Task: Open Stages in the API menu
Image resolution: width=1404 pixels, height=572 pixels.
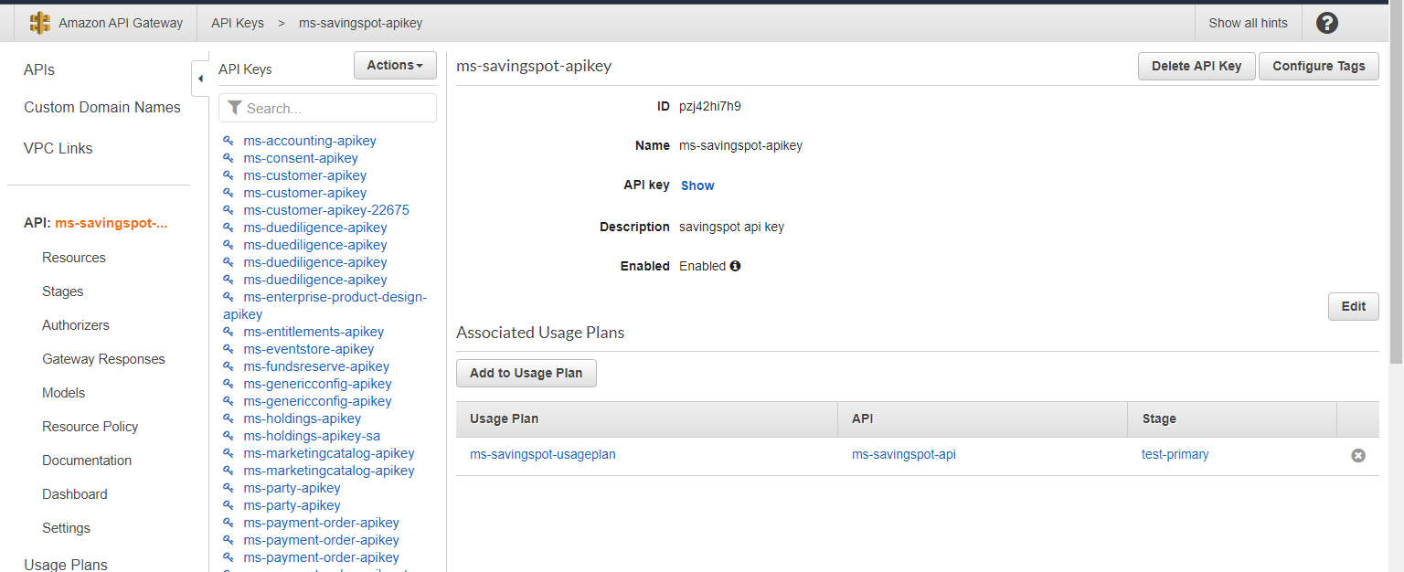Action: [63, 291]
